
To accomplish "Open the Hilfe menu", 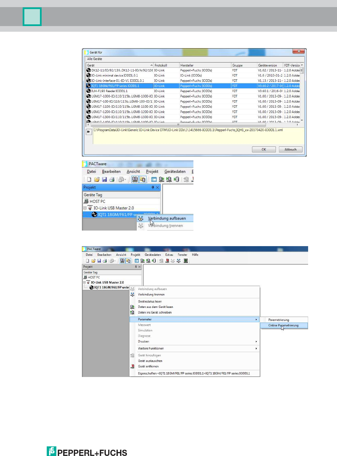I will (x=195, y=255).
